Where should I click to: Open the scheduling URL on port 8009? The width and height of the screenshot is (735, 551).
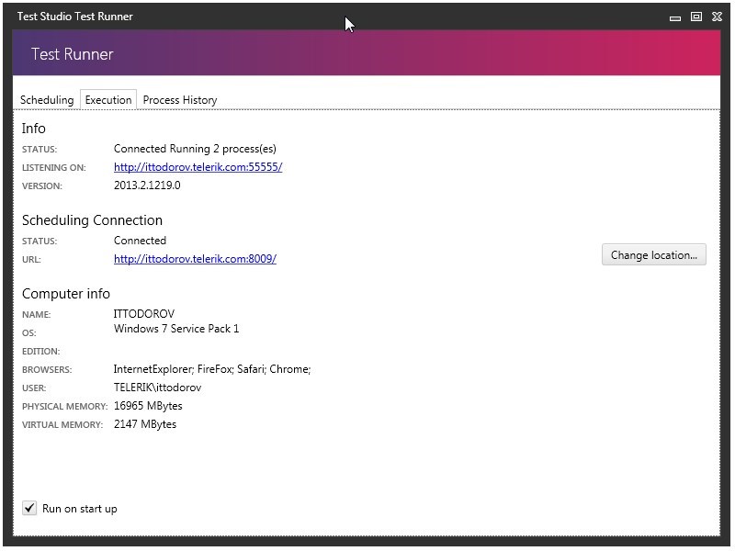click(x=195, y=259)
